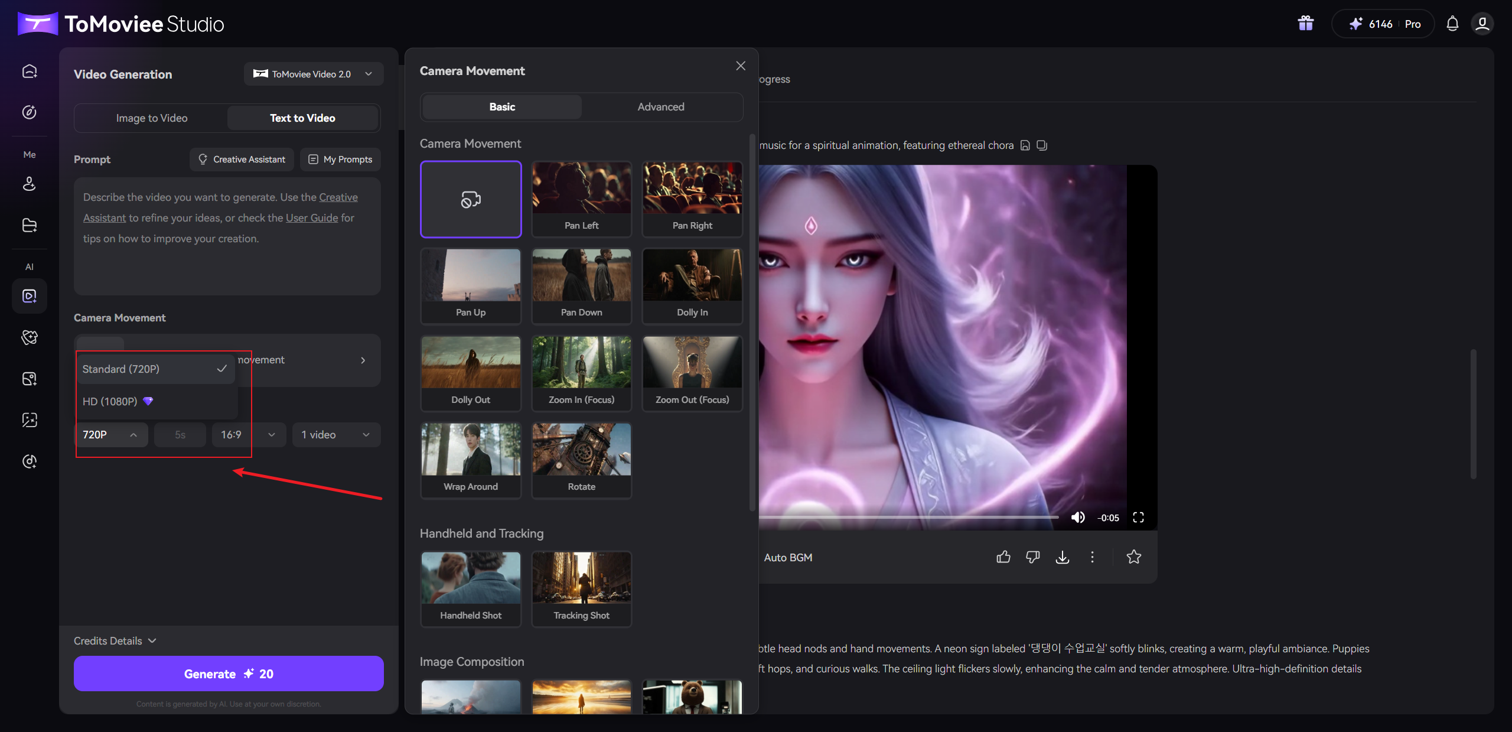Choose the Dolly Out camera movement
Screen dimensions: 1512x732
coord(471,373)
